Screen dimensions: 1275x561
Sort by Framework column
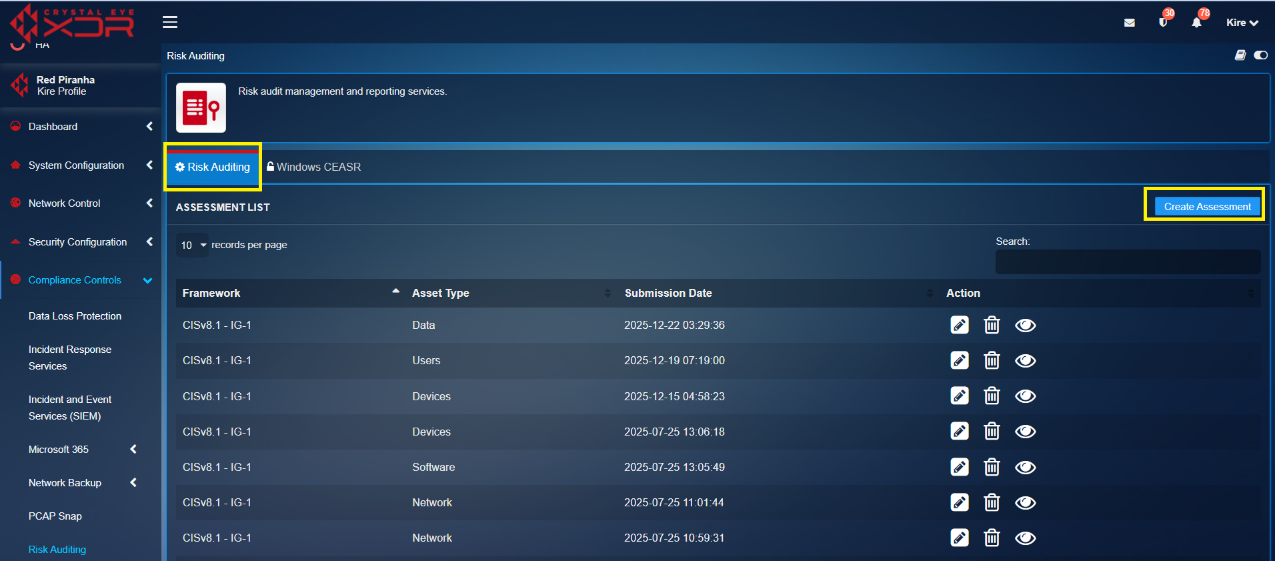tap(291, 294)
